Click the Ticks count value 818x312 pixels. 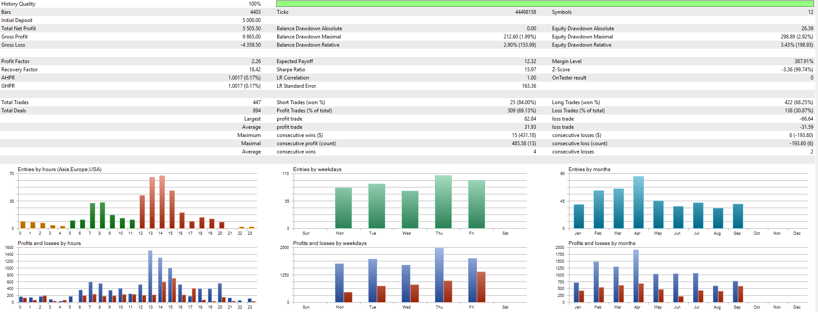pyautogui.click(x=525, y=12)
